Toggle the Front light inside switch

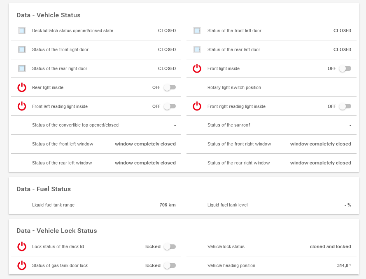coord(345,69)
